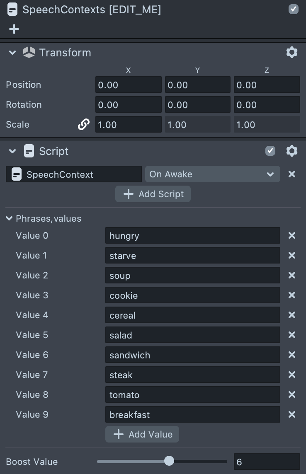Open the Transform settings gear
The width and height of the screenshot is (306, 474).
point(292,53)
